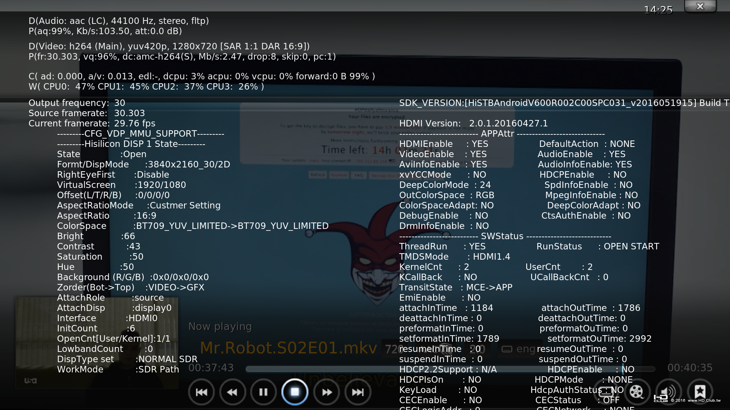730x410 pixels.
Task: Click Formt/DispMode :3840x2160_30/2D row
Action: tap(144, 164)
